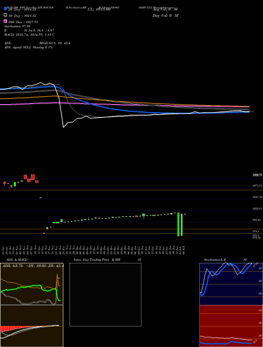263x347 pixels.
Task: Click the empty Intra Day chart box
Action: pyautogui.click(x=105, y=294)
